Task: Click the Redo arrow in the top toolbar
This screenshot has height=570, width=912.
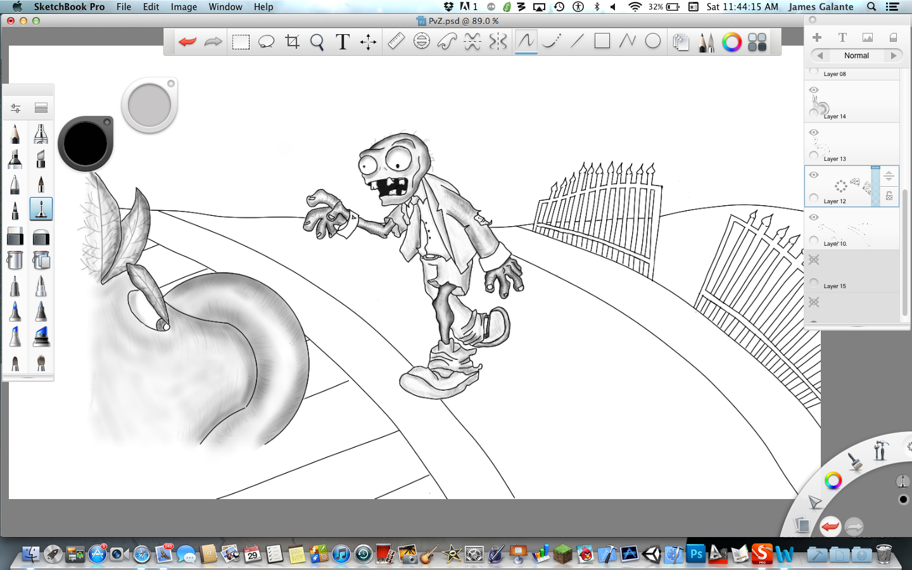Action: (213, 42)
